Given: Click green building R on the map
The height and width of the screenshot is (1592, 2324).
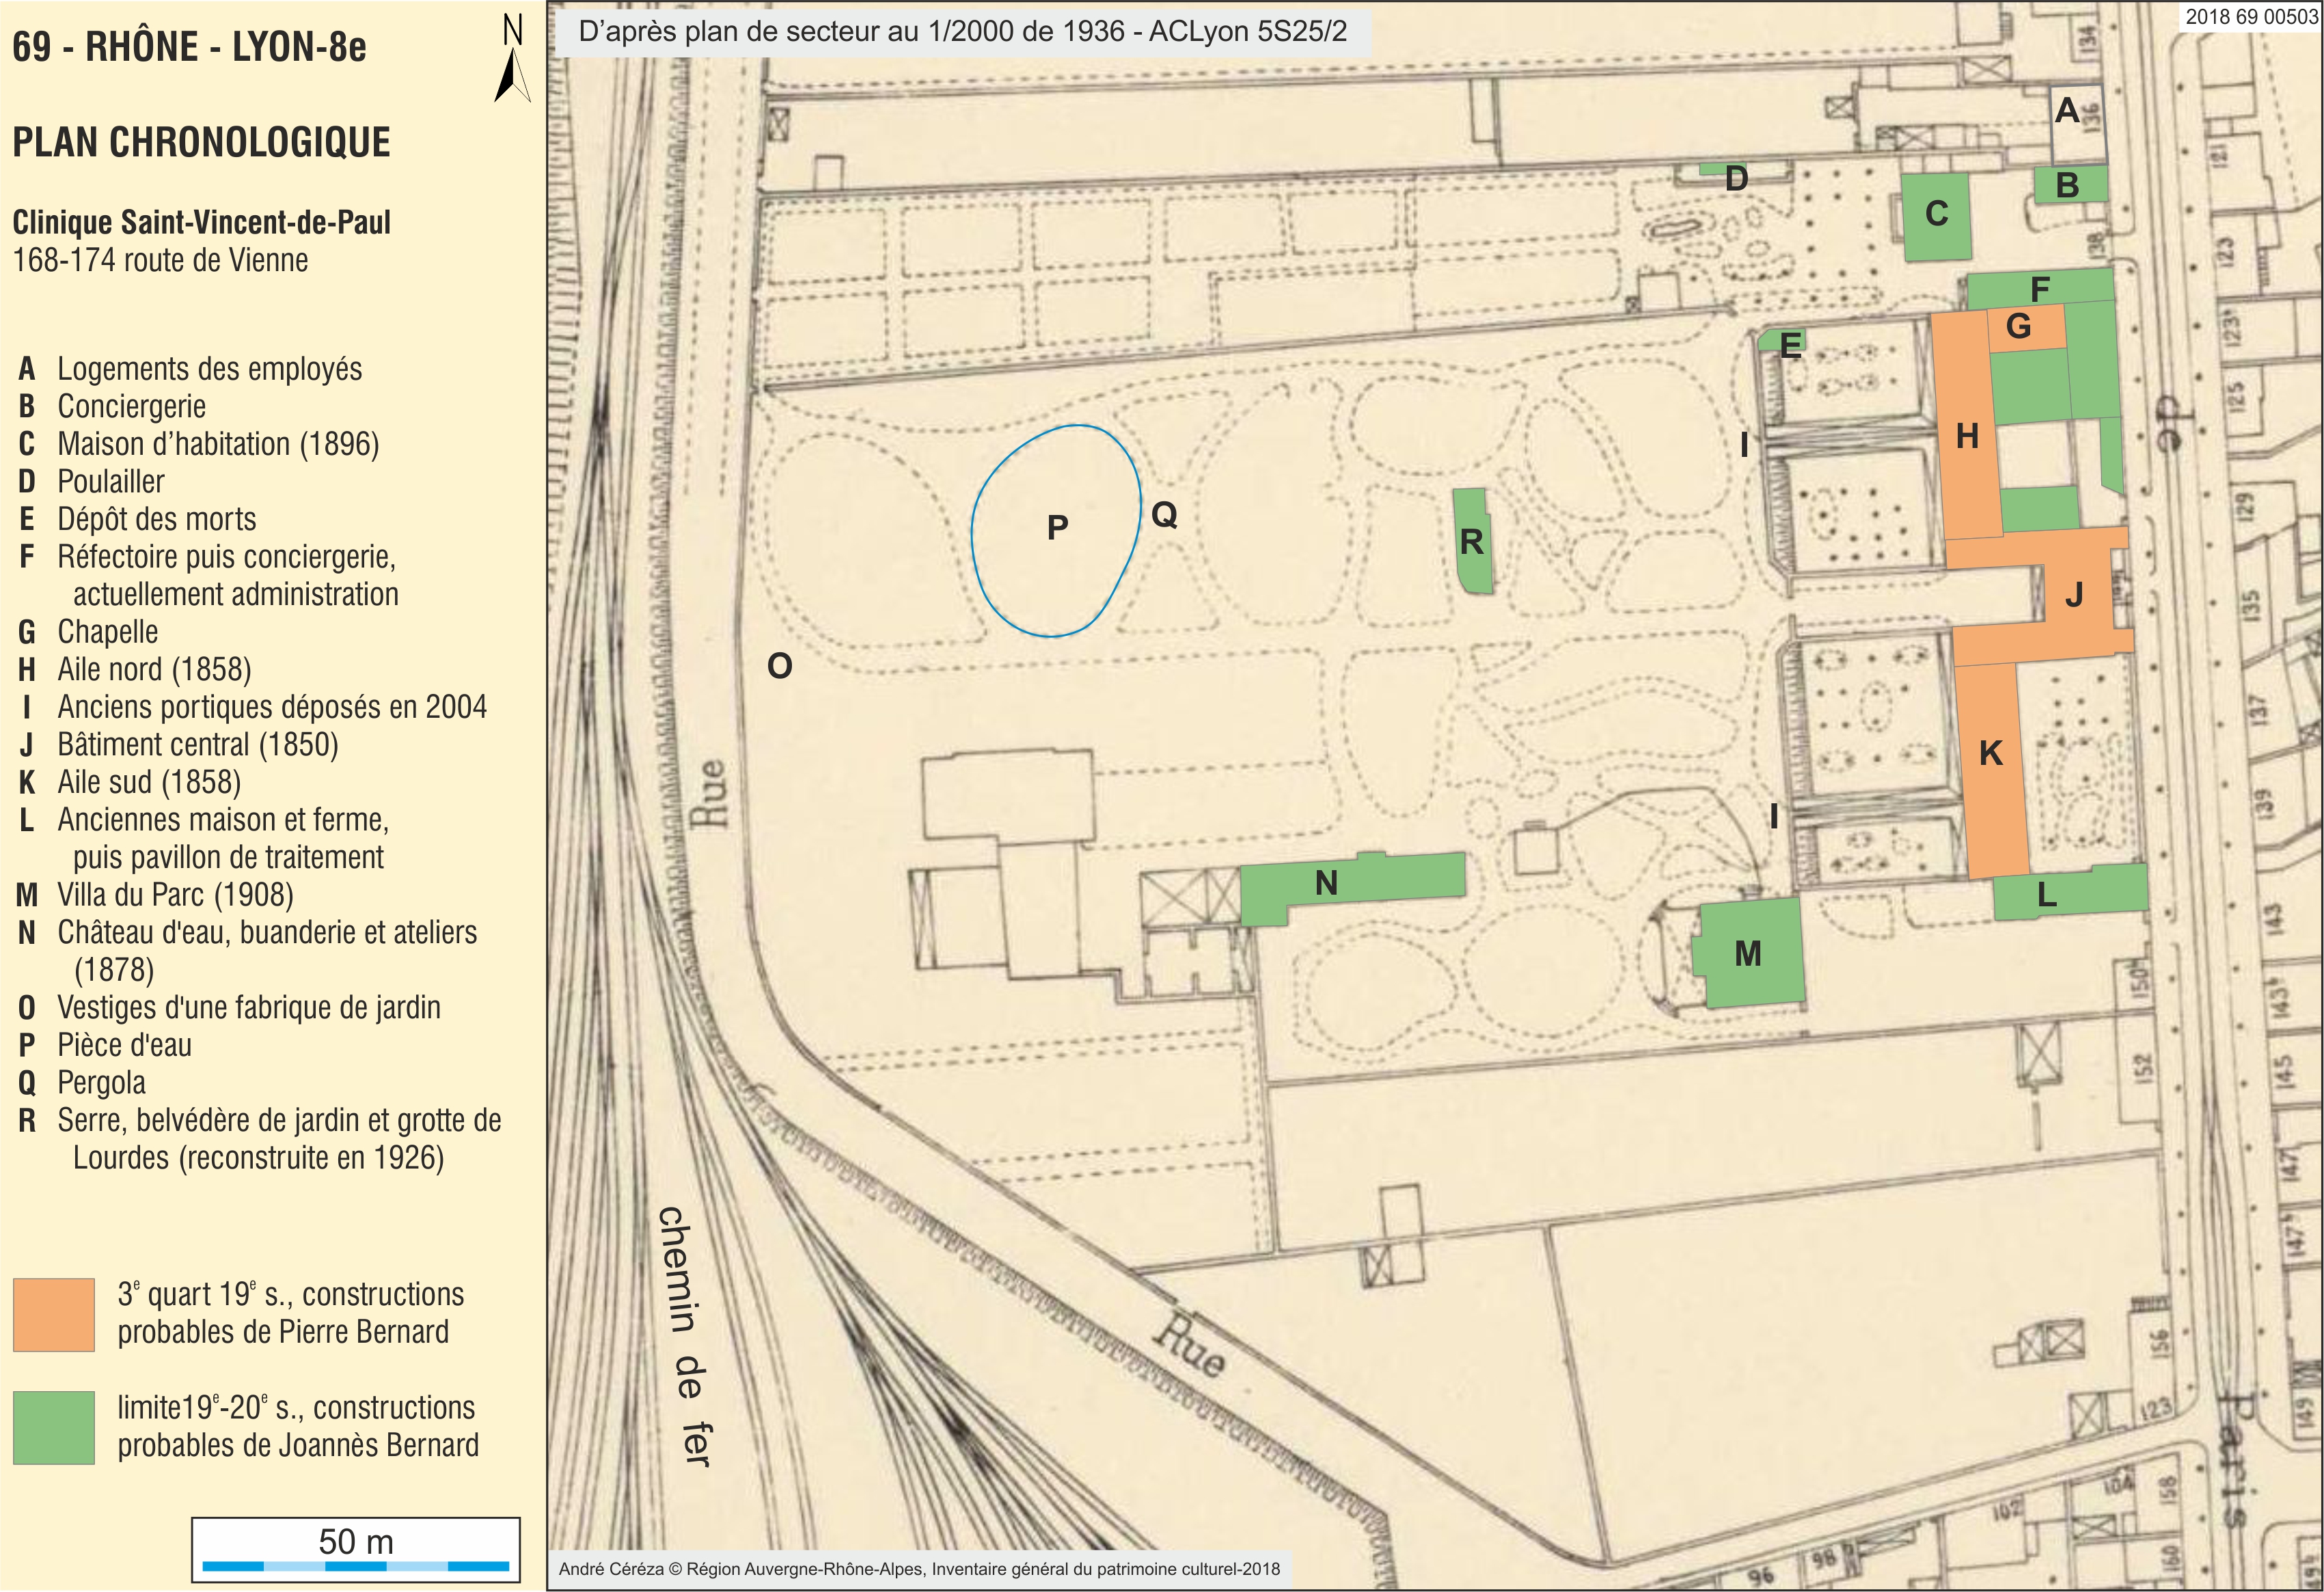Looking at the screenshot, I should pos(1472,541).
